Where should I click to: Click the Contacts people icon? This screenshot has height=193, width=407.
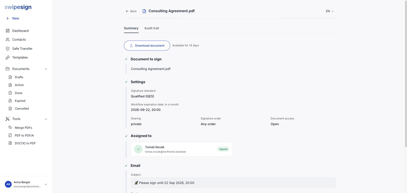[x=8, y=40]
